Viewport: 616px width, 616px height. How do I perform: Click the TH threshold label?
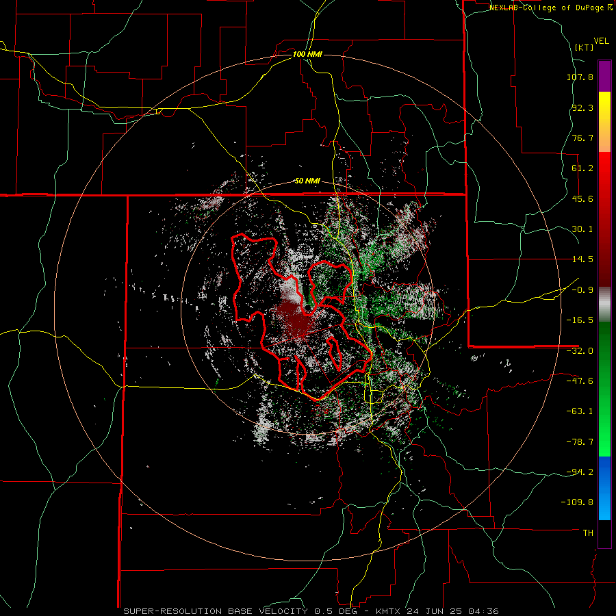[588, 532]
